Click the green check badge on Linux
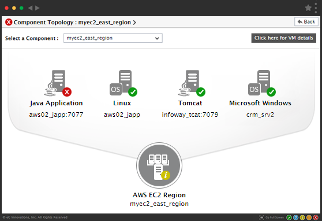The image size is (322, 221). (x=133, y=92)
